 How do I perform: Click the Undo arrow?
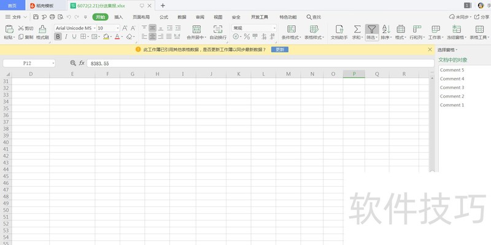click(69, 17)
